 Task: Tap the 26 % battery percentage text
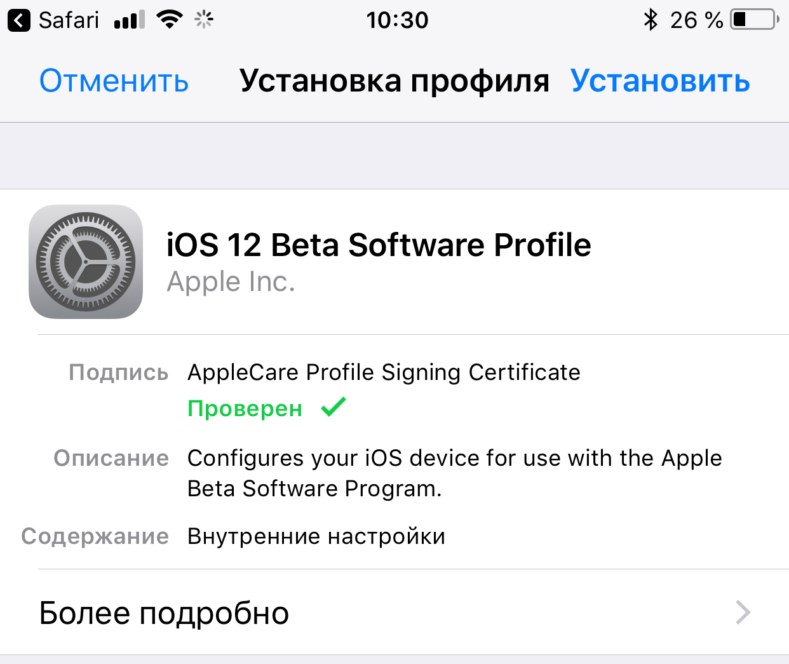pos(696,20)
